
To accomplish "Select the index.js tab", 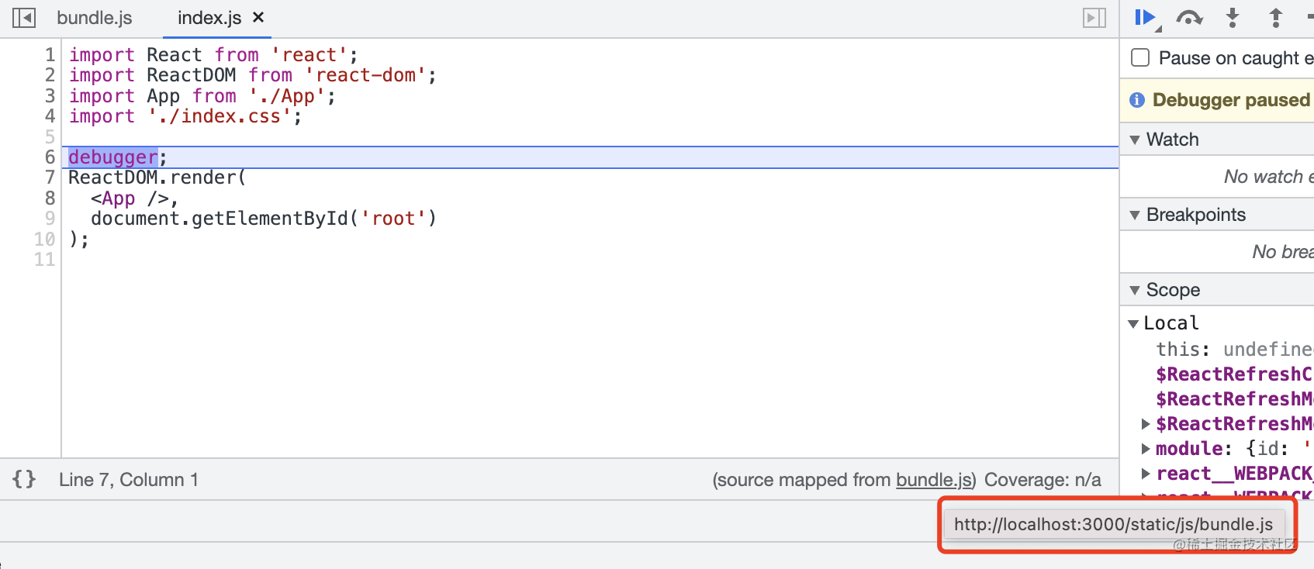I will click(209, 18).
